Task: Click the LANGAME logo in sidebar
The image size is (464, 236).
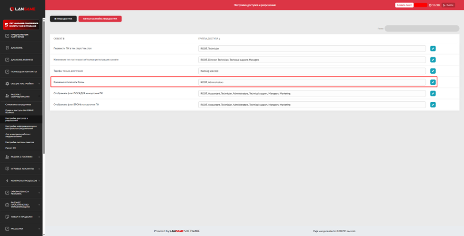Action: tap(22, 9)
